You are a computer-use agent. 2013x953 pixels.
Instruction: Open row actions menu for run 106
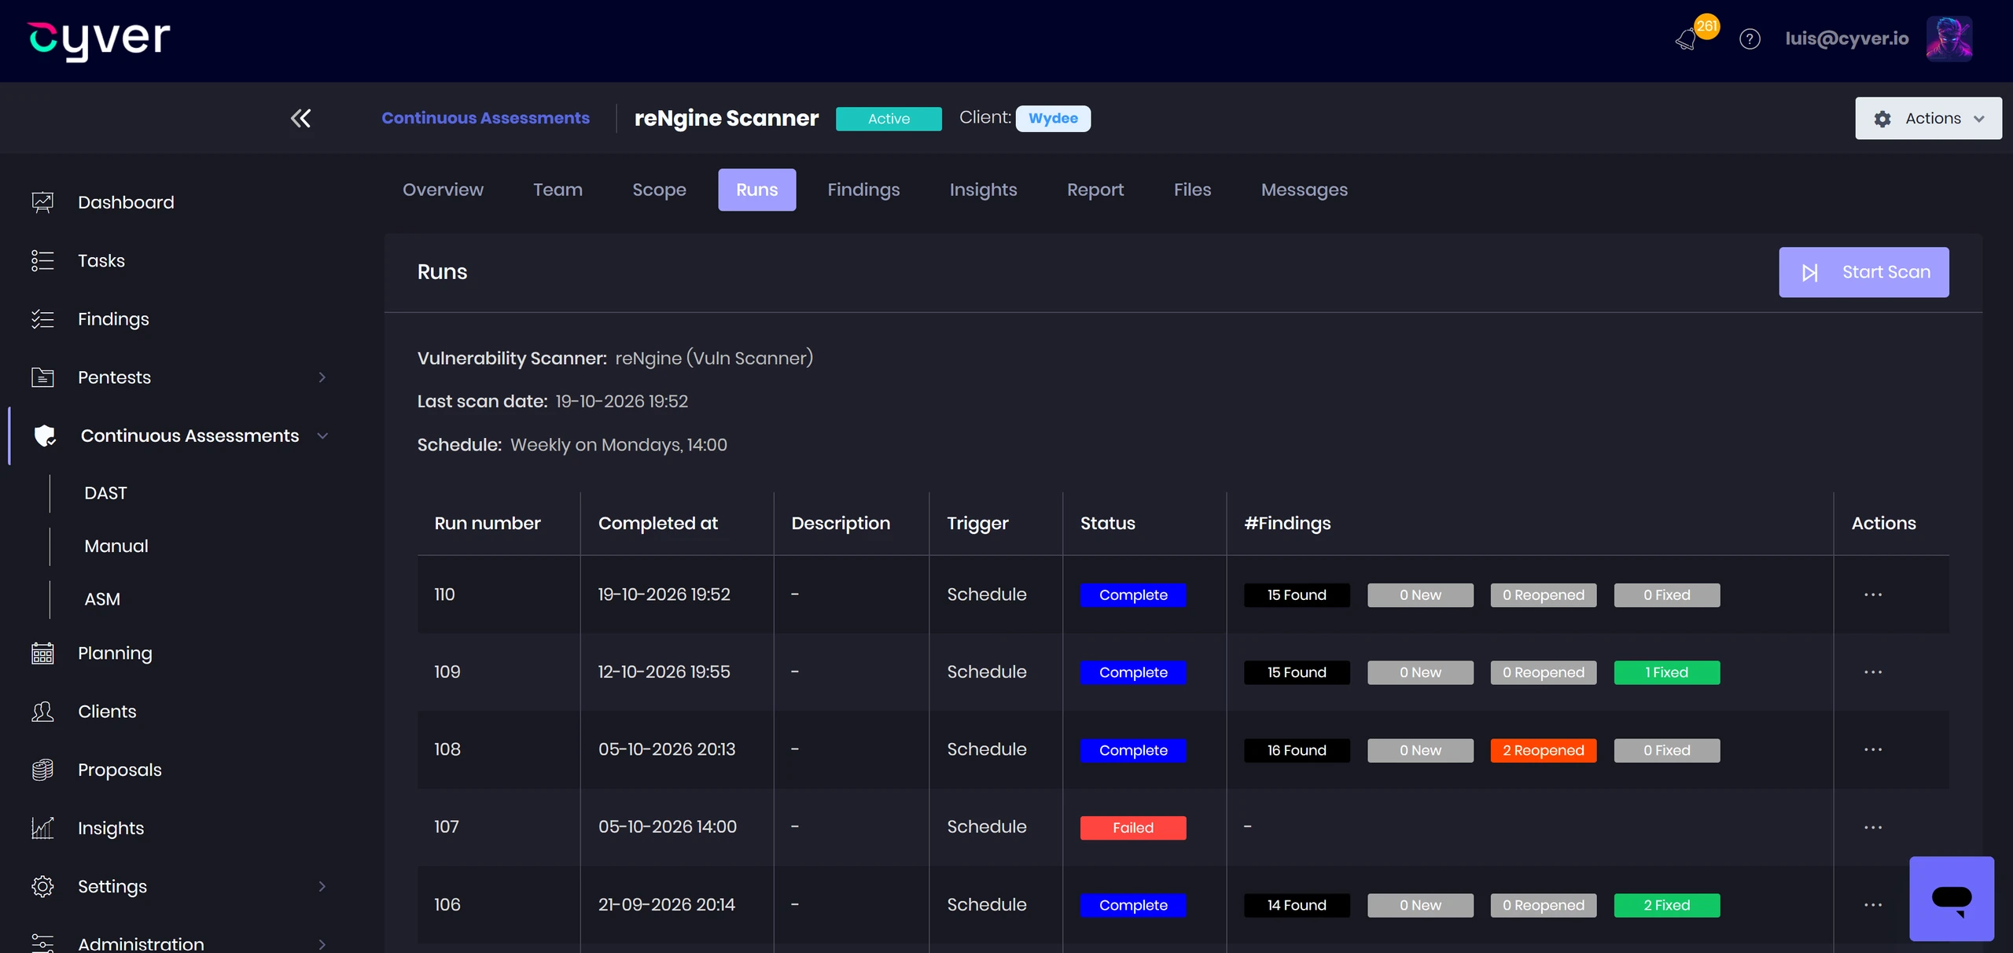click(x=1873, y=905)
